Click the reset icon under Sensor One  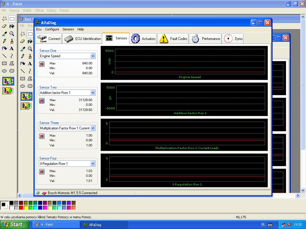pos(42,64)
